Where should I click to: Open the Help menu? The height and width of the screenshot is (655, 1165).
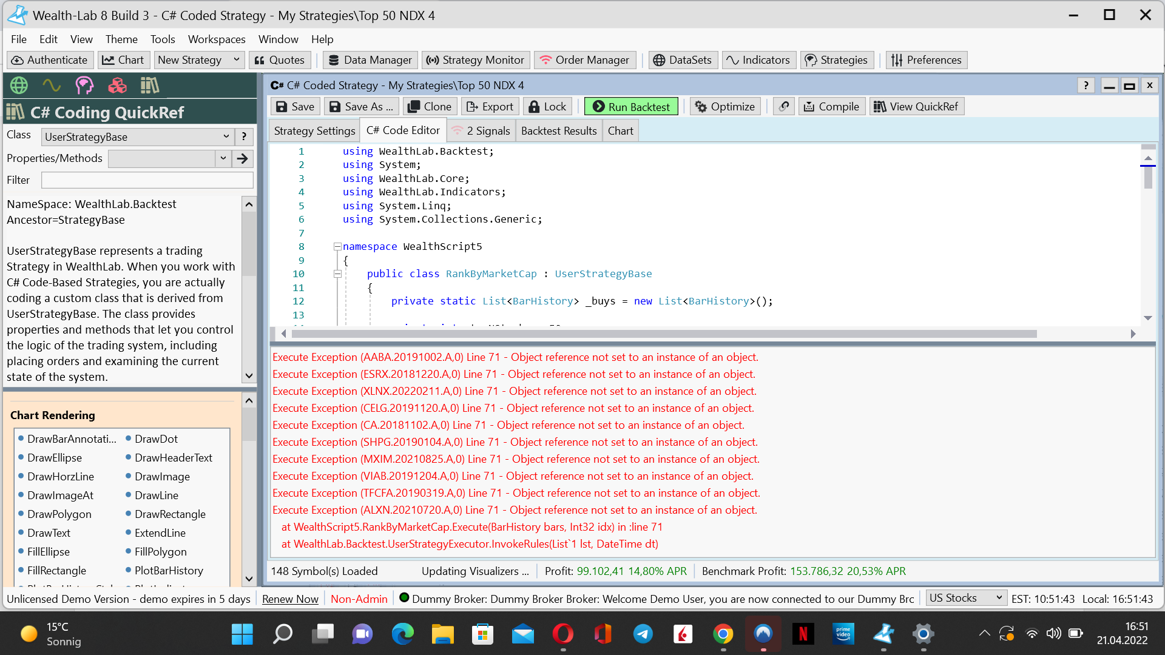322,39
